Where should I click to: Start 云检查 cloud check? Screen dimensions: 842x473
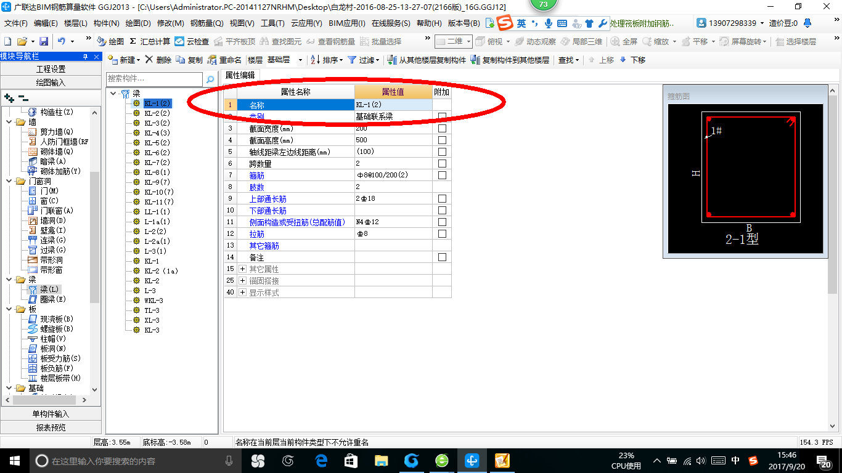(x=192, y=41)
